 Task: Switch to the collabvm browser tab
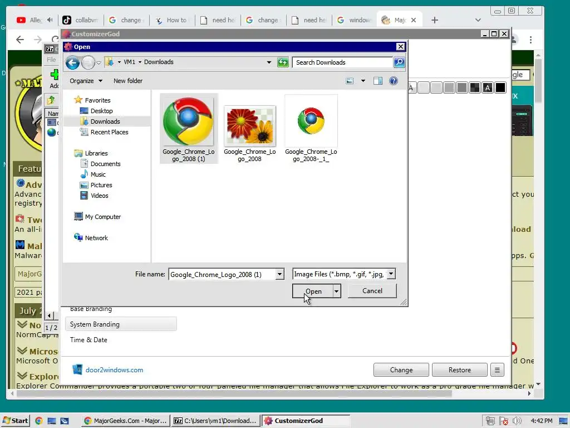(x=80, y=20)
